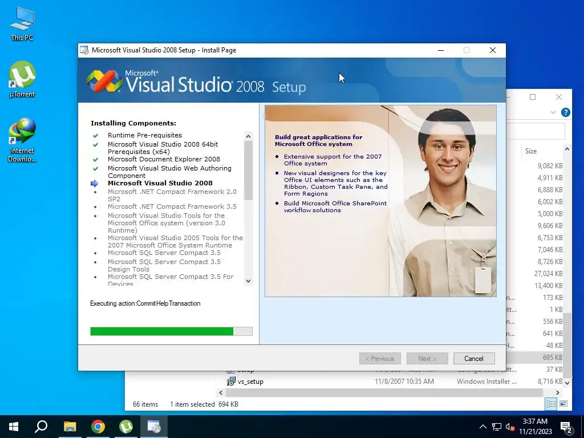The height and width of the screenshot is (438, 584).
Task: Click 'Microsoft Visual Studio Web Authoring Component'
Action: 169,172
